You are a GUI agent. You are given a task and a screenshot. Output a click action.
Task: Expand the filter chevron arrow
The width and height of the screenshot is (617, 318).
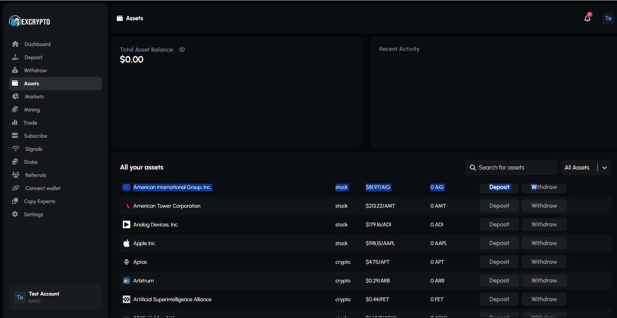click(605, 168)
